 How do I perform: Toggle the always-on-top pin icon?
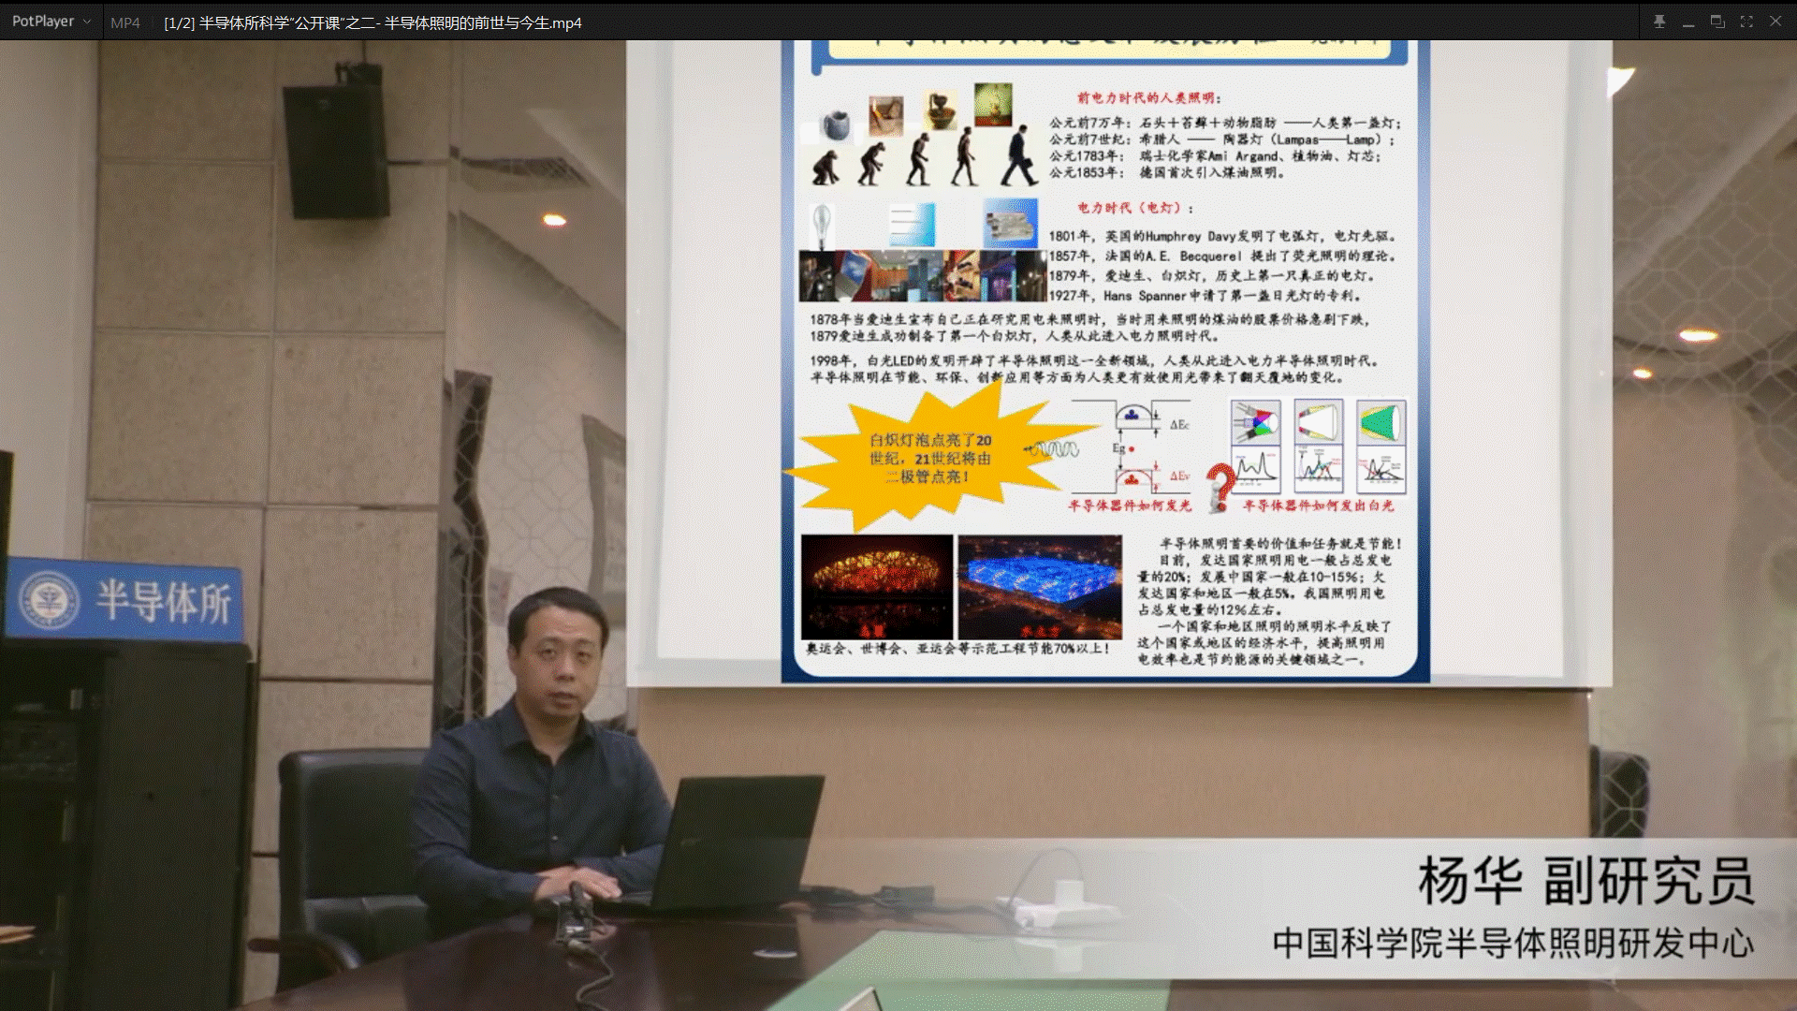pos(1659,22)
